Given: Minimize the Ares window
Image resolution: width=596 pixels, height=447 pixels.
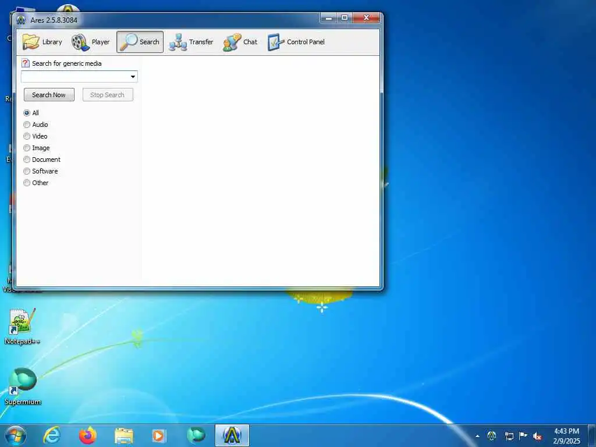Looking at the screenshot, I should pos(328,17).
